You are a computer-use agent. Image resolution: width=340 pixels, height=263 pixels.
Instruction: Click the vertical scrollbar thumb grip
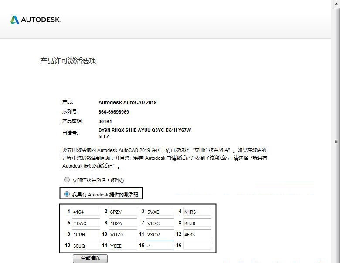pos(337,142)
